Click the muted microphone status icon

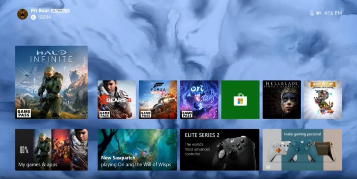[x=312, y=13]
